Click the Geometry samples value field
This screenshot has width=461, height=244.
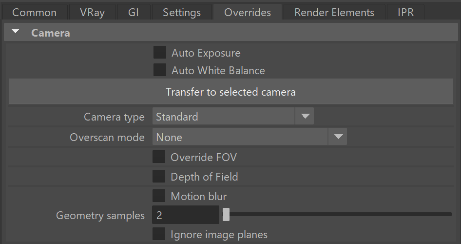[x=186, y=215]
